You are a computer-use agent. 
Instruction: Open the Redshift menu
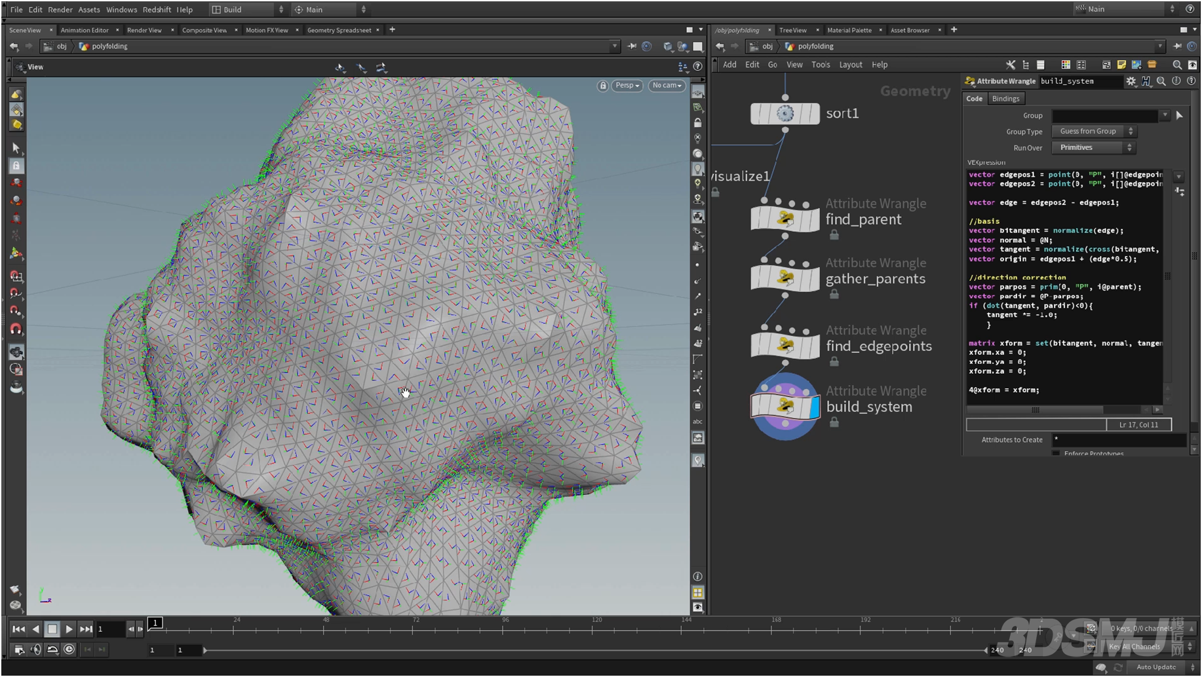[x=157, y=10]
